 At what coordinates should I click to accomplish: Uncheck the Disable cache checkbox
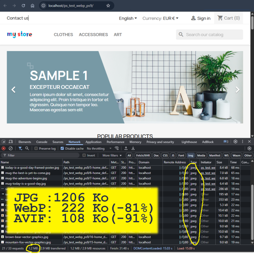[62, 149]
